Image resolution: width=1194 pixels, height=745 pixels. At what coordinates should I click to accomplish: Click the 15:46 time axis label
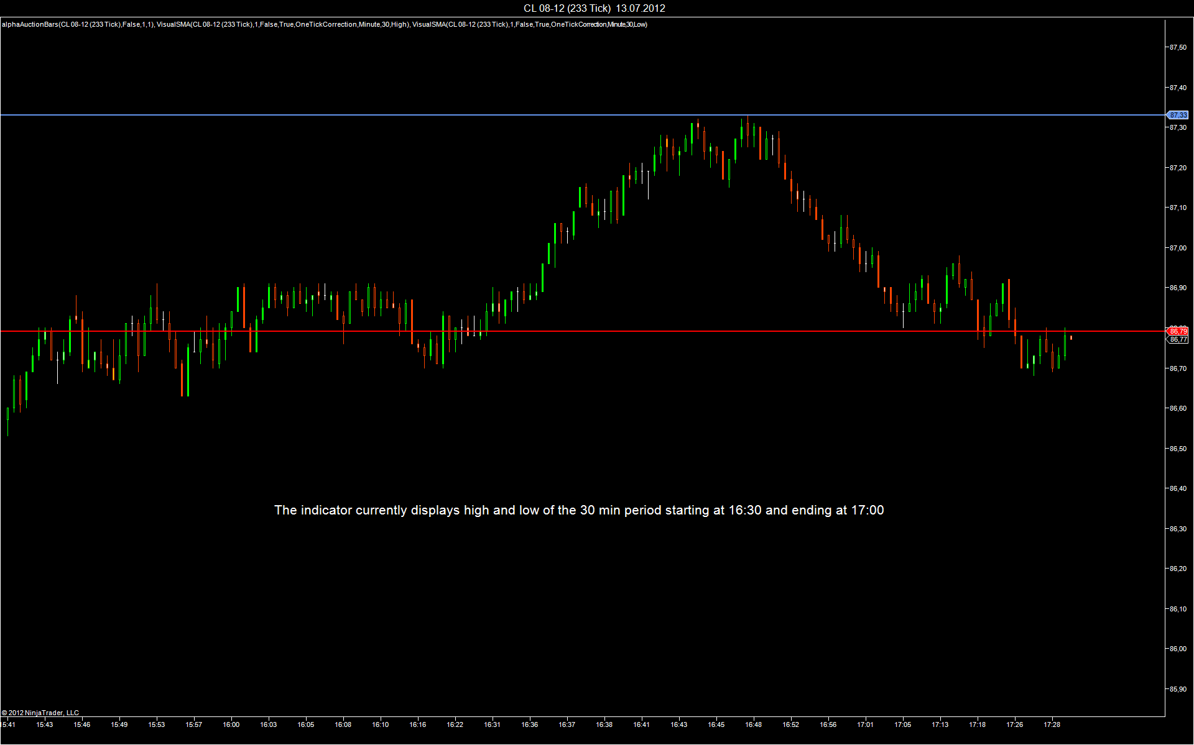[82, 724]
